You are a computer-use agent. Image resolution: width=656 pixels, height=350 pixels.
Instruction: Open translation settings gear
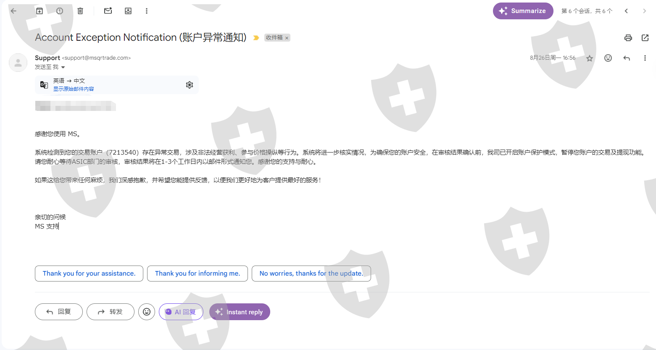click(x=190, y=85)
